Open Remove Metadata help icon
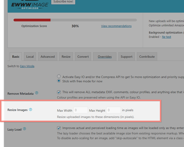This screenshot has width=184, height=147. [37, 93]
